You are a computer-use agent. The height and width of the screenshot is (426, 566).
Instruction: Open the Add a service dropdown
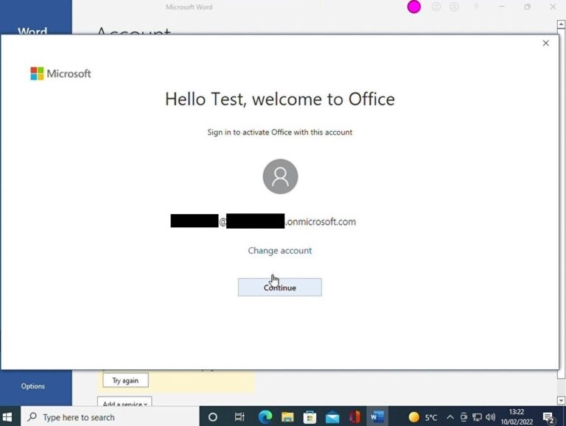[x=125, y=403]
